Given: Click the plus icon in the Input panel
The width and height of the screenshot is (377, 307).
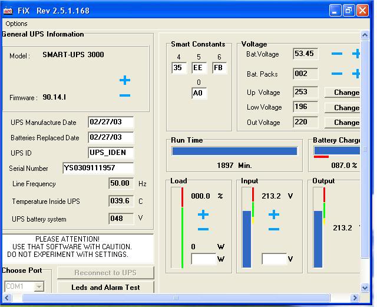Looking at the screenshot, I should coord(273,214).
